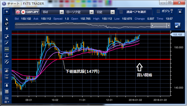
Task: Select the fan lines tool
Action: 7,70
